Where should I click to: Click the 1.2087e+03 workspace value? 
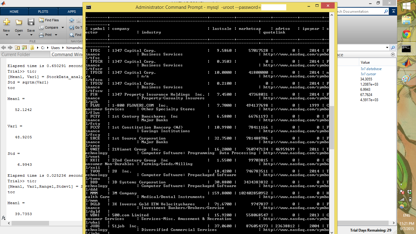369,84
